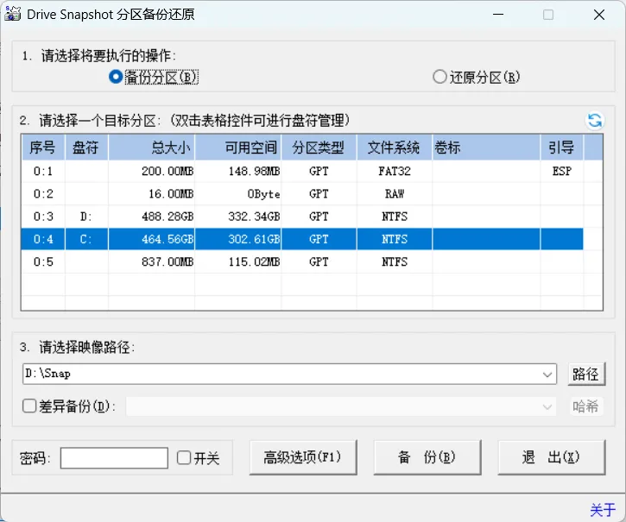
Task: Click the FAT32 file system cell
Action: pyautogui.click(x=394, y=171)
